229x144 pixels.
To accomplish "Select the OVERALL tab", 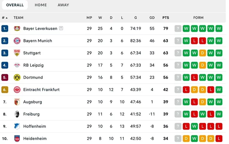I will tap(15, 5).
